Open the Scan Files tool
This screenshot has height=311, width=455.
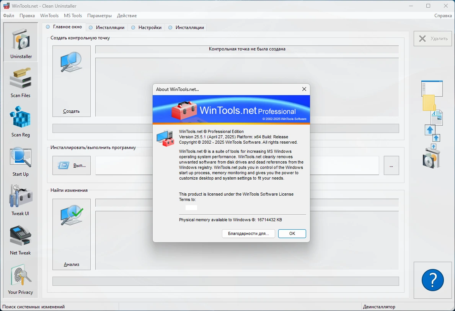pyautogui.click(x=21, y=83)
